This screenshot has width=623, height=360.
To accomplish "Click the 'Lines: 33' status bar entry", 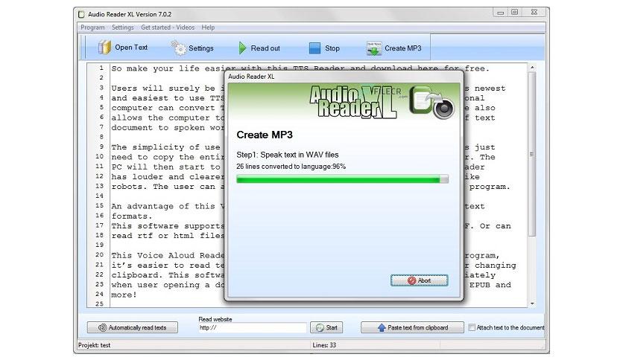I will click(324, 345).
